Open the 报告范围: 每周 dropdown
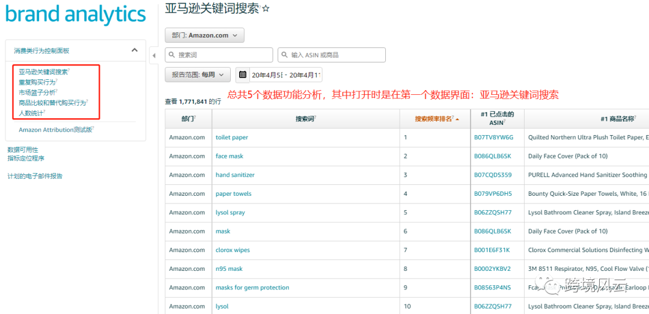Viewport: 649px width, 314px height. [x=198, y=75]
